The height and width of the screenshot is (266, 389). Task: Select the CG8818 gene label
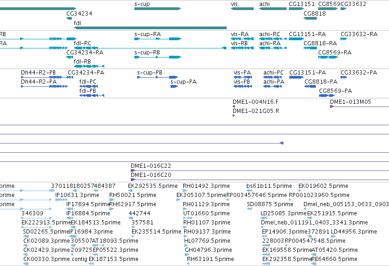click(x=314, y=13)
